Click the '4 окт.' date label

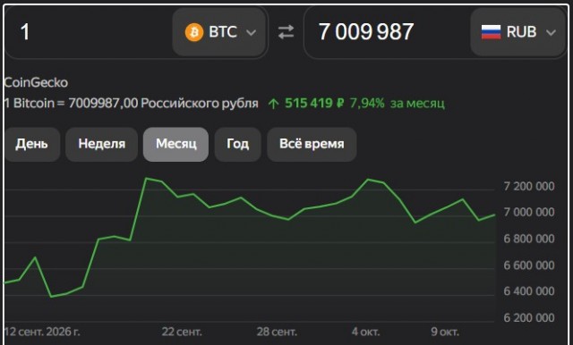[366, 332]
